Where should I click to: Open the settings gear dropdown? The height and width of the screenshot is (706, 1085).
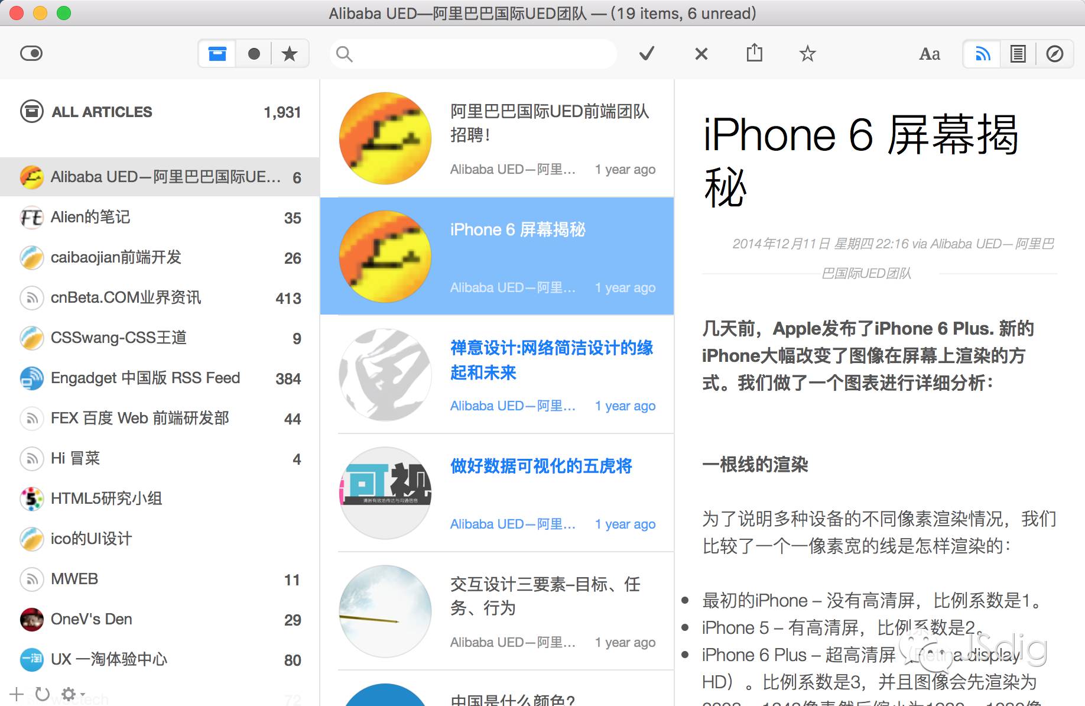point(72,694)
